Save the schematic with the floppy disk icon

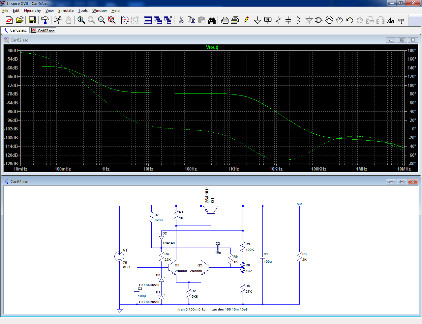(x=32, y=20)
